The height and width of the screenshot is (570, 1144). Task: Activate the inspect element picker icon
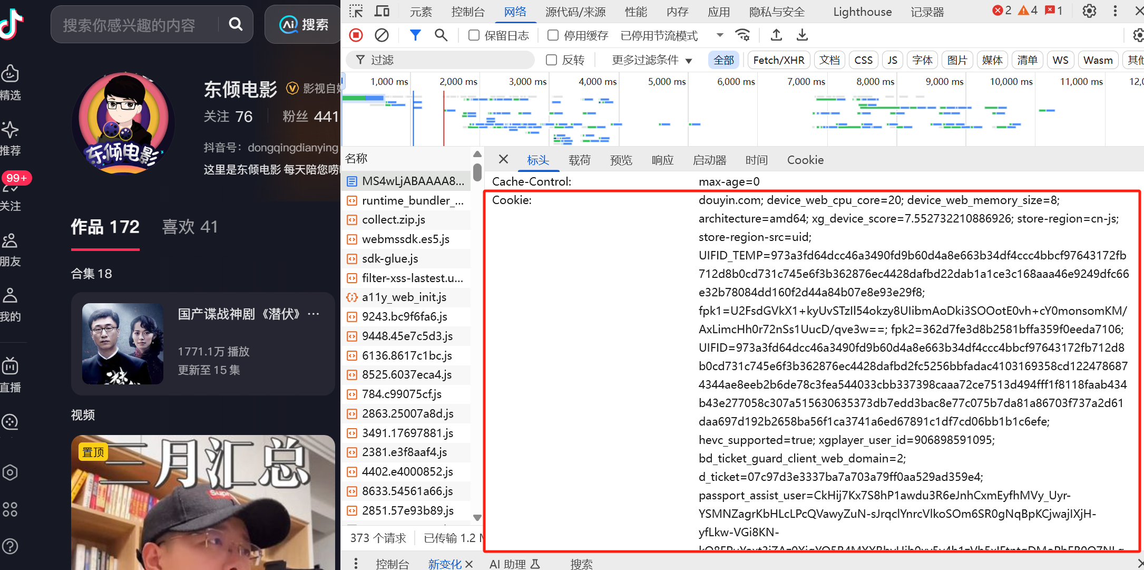(x=356, y=11)
